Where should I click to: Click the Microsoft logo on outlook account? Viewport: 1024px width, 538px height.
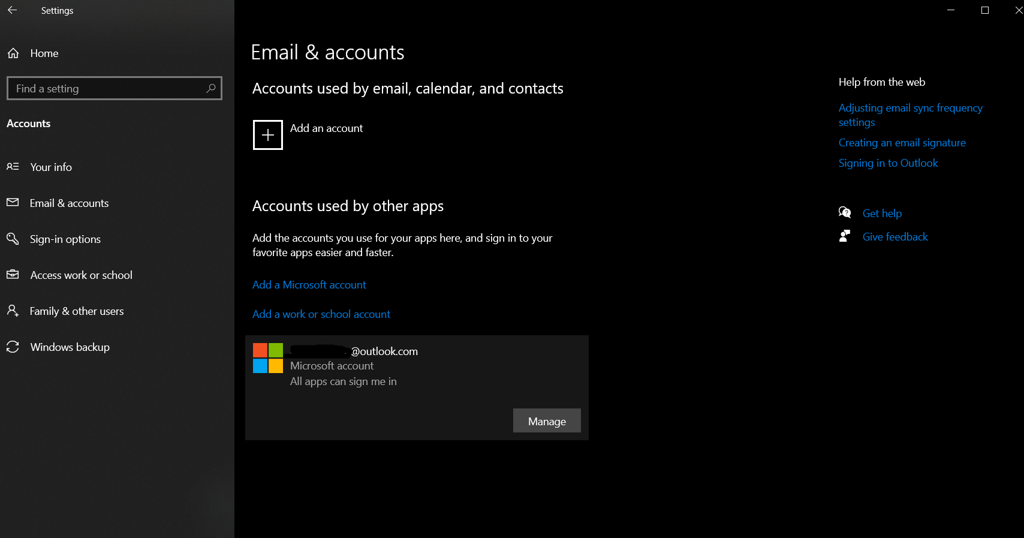[268, 358]
